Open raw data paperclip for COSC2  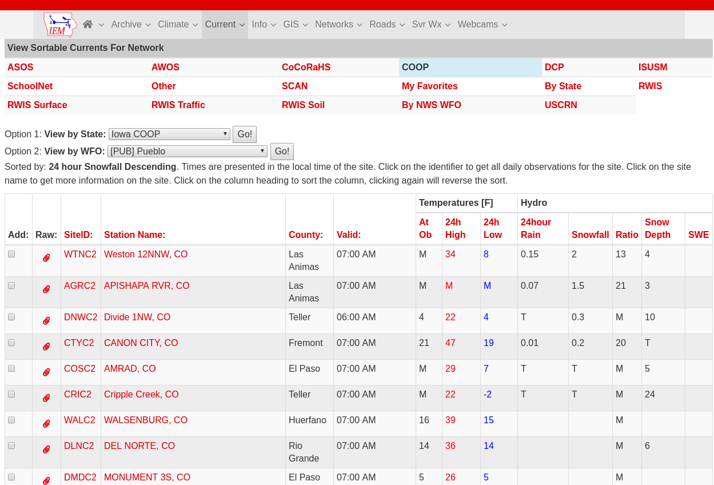point(46,372)
